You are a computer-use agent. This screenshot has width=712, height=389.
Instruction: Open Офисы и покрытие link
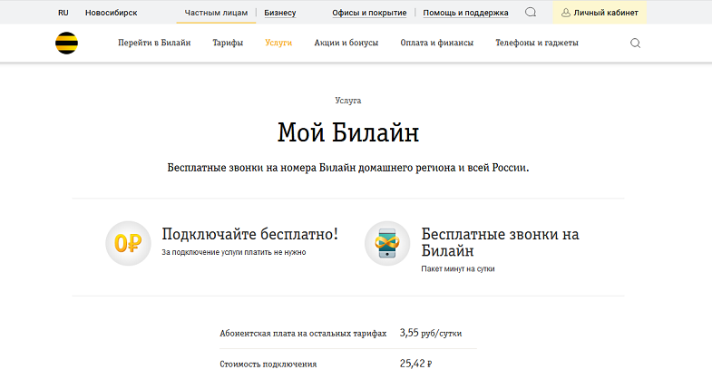(x=369, y=13)
